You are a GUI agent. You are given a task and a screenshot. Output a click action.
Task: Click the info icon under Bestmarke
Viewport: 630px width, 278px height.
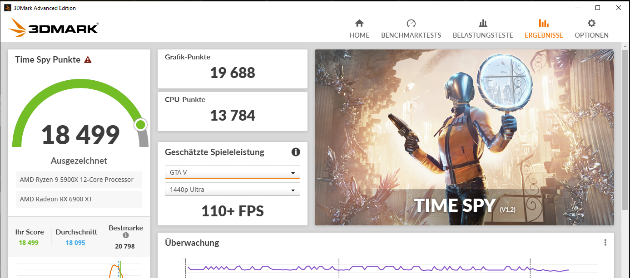126,235
